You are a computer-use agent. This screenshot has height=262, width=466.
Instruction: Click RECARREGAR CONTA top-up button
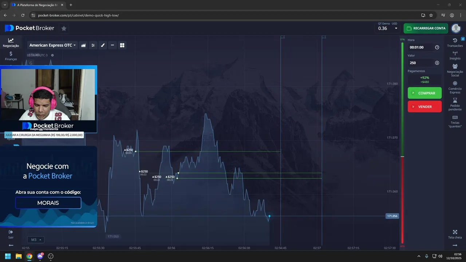[426, 28]
